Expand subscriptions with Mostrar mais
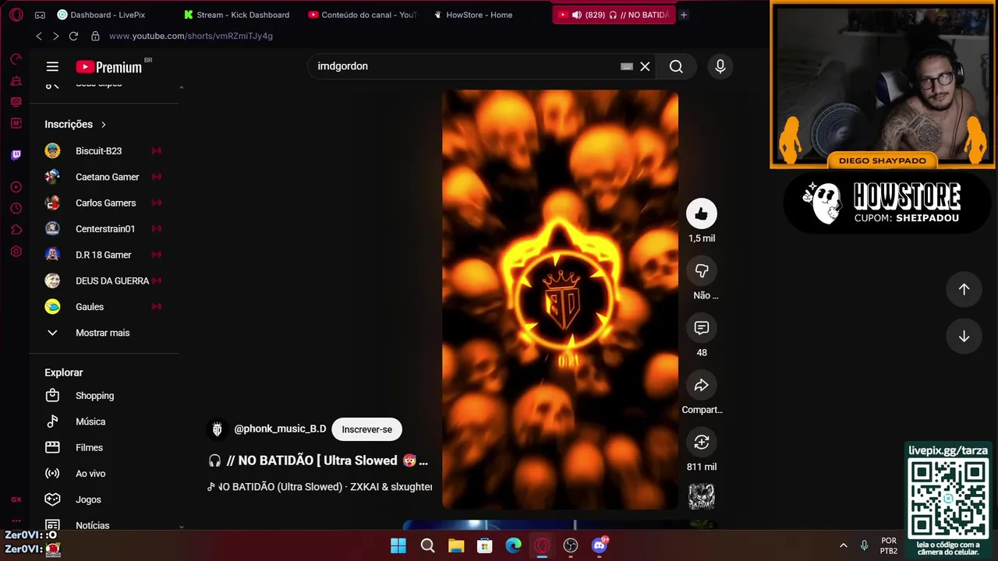 104,333
